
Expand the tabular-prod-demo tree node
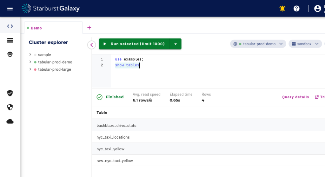click(30, 62)
